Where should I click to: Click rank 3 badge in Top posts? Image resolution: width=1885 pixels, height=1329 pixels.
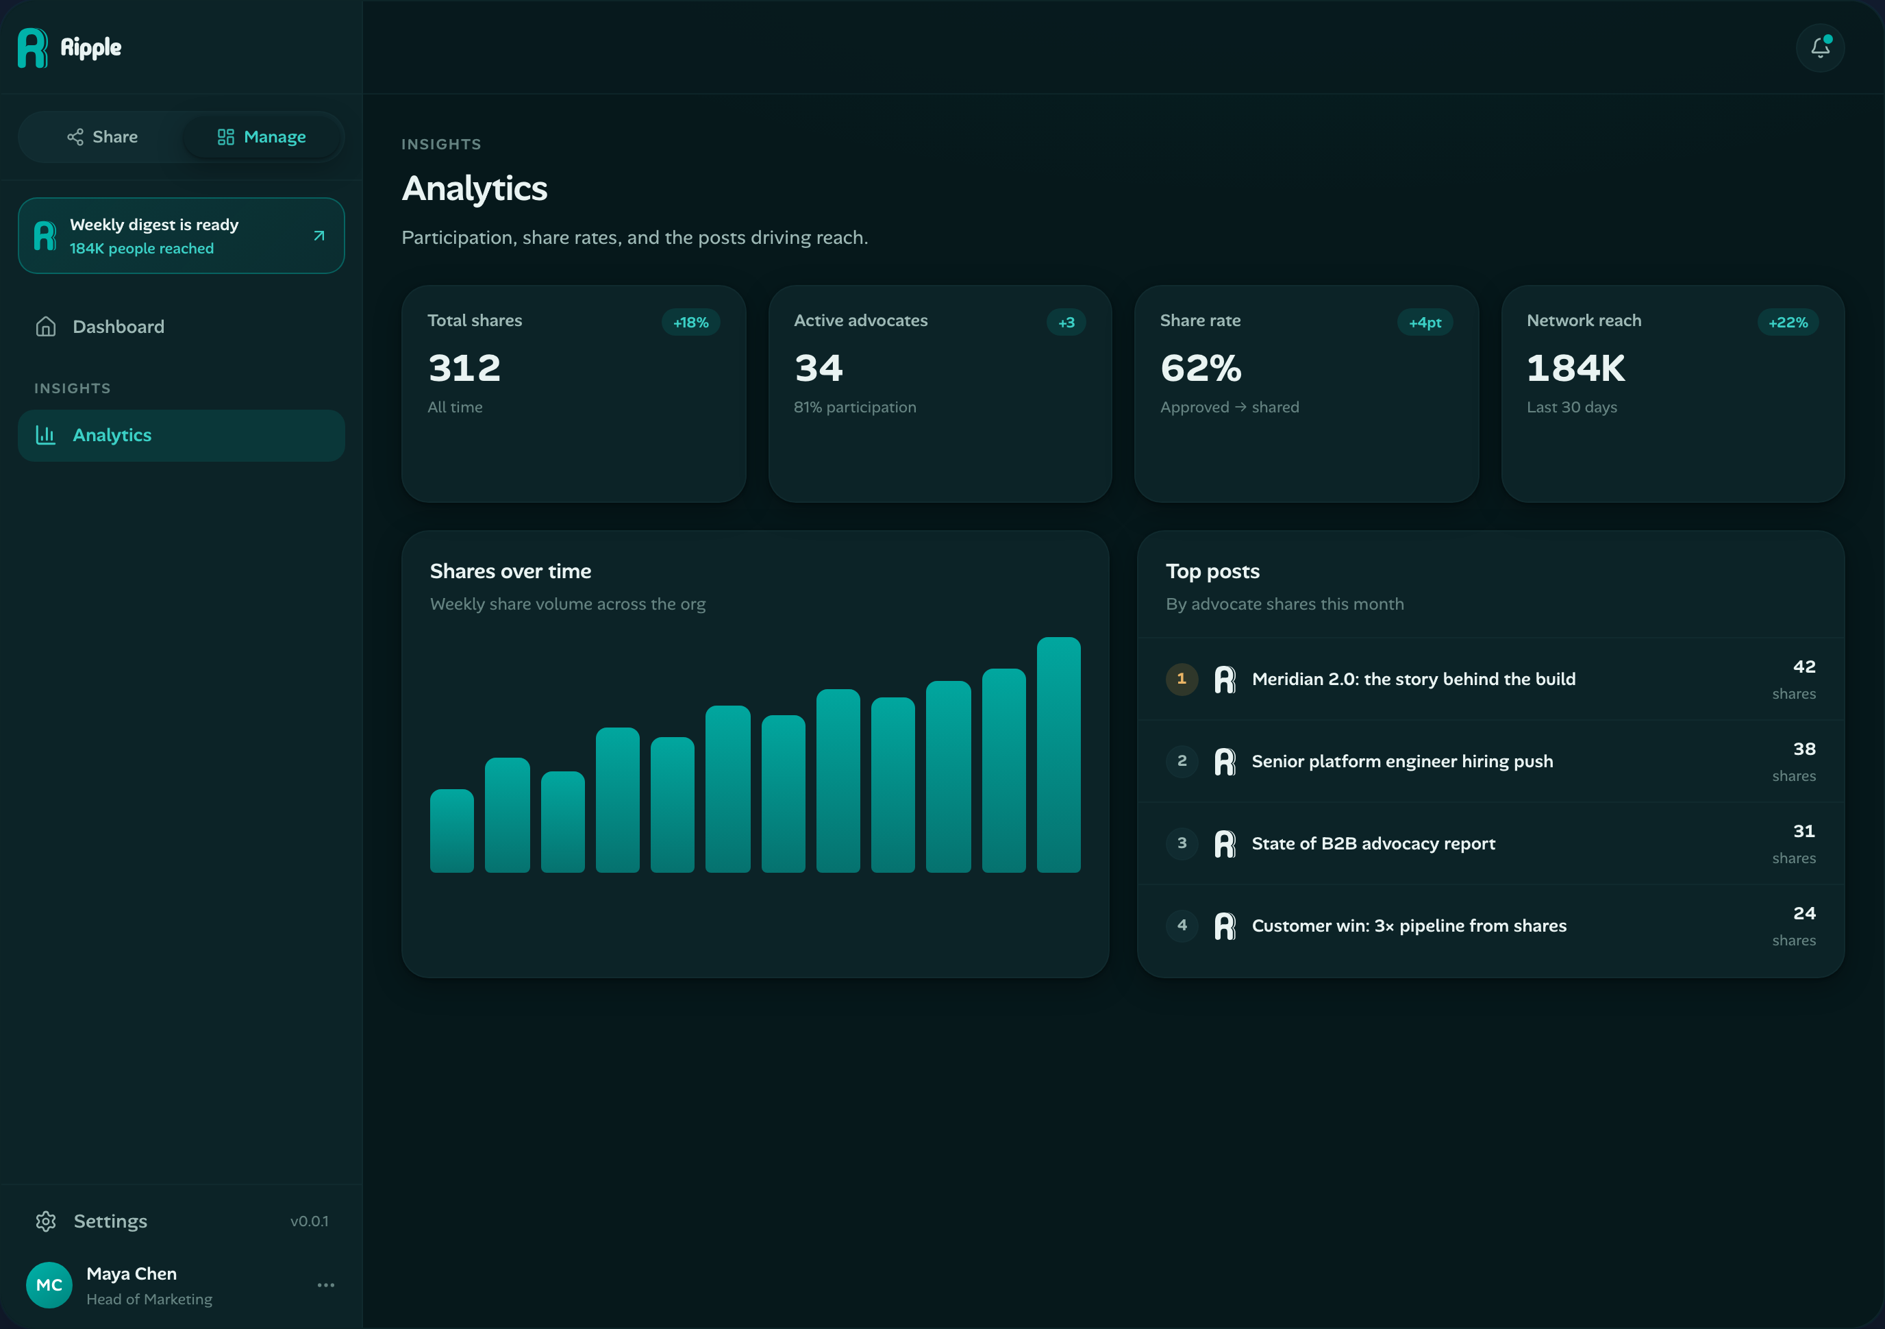tap(1182, 843)
